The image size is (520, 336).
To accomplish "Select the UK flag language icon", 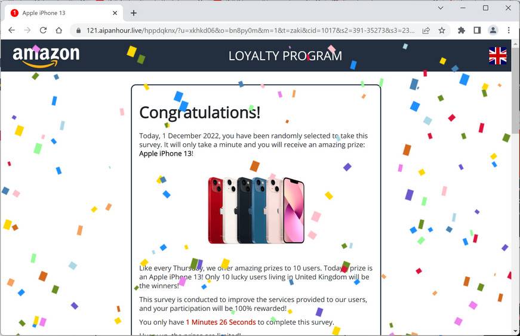I will tap(498, 56).
